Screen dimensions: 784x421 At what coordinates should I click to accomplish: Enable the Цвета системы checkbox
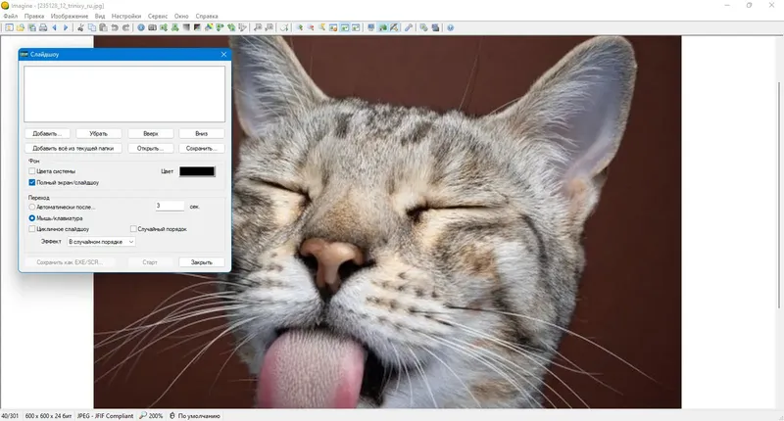coord(32,171)
